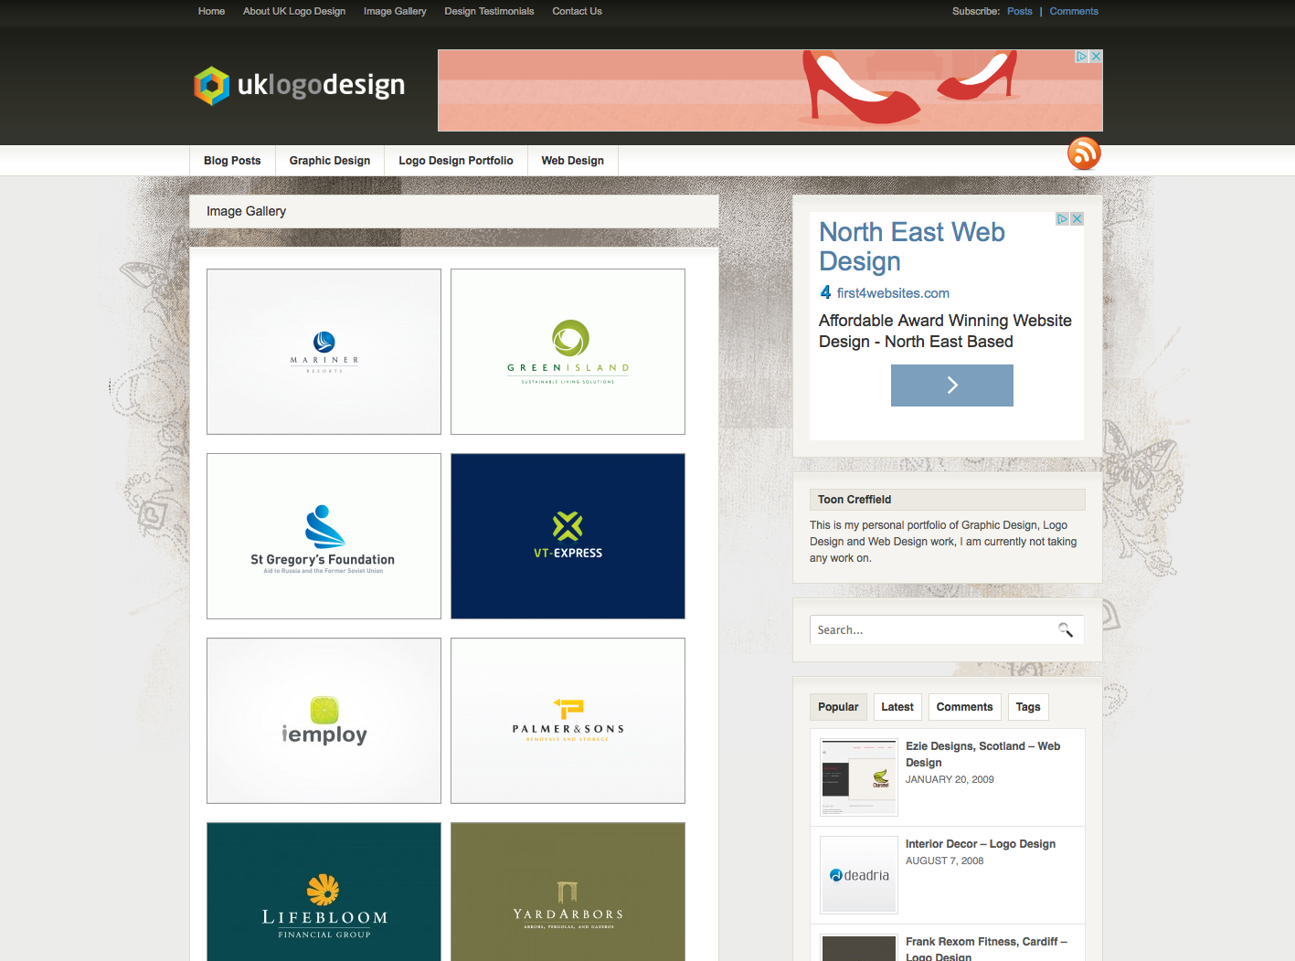
Task: Select the Graphic Design category tab
Action: (330, 161)
